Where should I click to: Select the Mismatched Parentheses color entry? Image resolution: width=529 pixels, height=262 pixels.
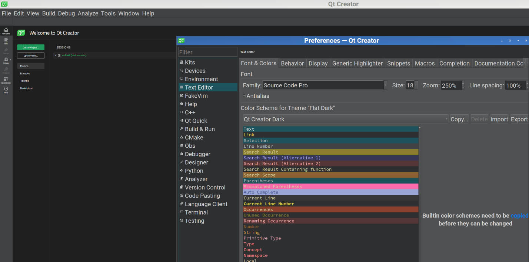[330, 187]
